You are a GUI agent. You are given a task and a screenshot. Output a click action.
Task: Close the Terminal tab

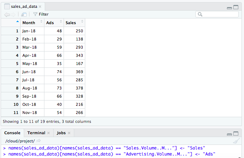[48, 133]
